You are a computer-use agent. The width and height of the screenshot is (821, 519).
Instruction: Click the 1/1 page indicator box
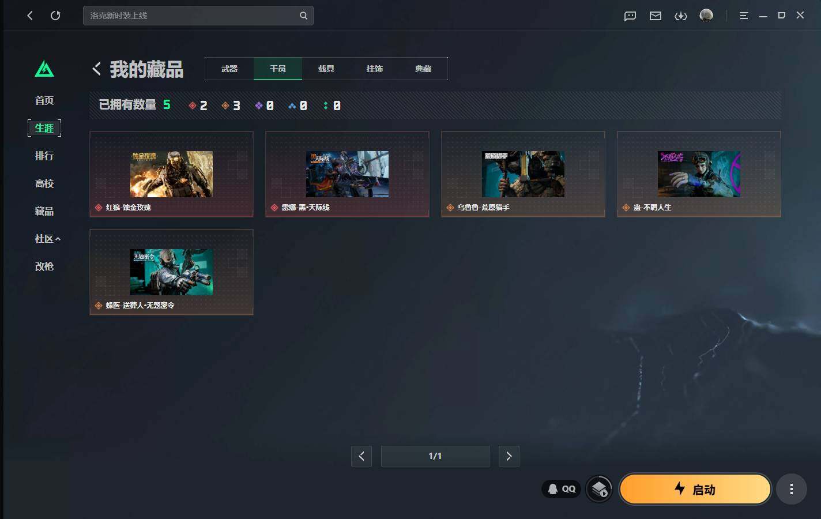[435, 456]
